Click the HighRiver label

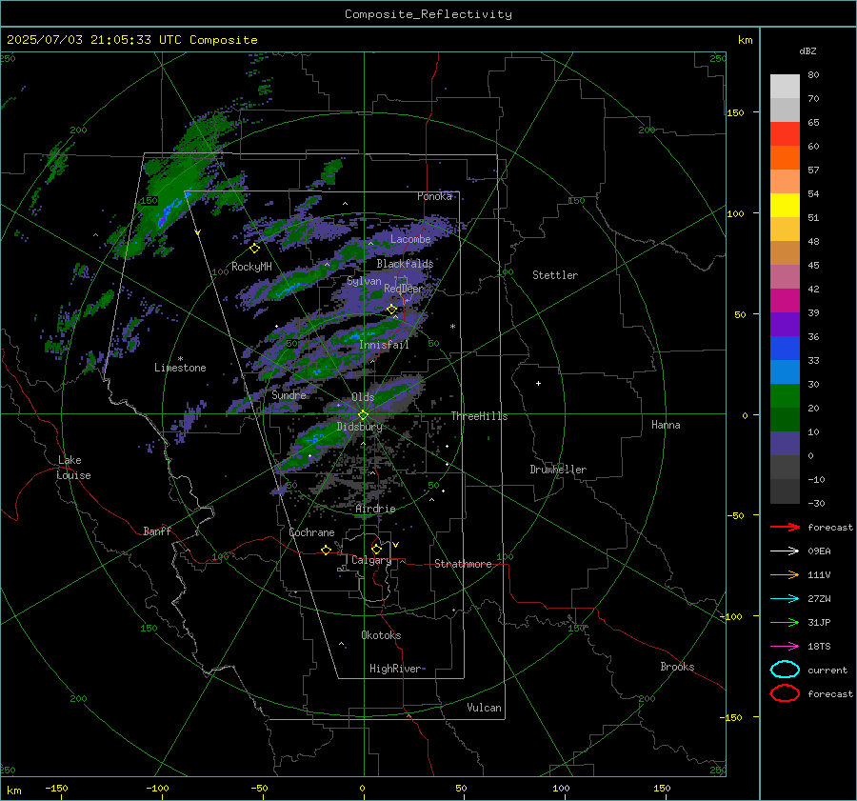point(395,669)
